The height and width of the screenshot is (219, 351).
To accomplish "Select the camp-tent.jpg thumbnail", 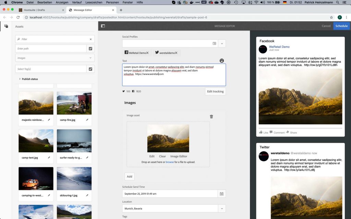I will [36, 141].
